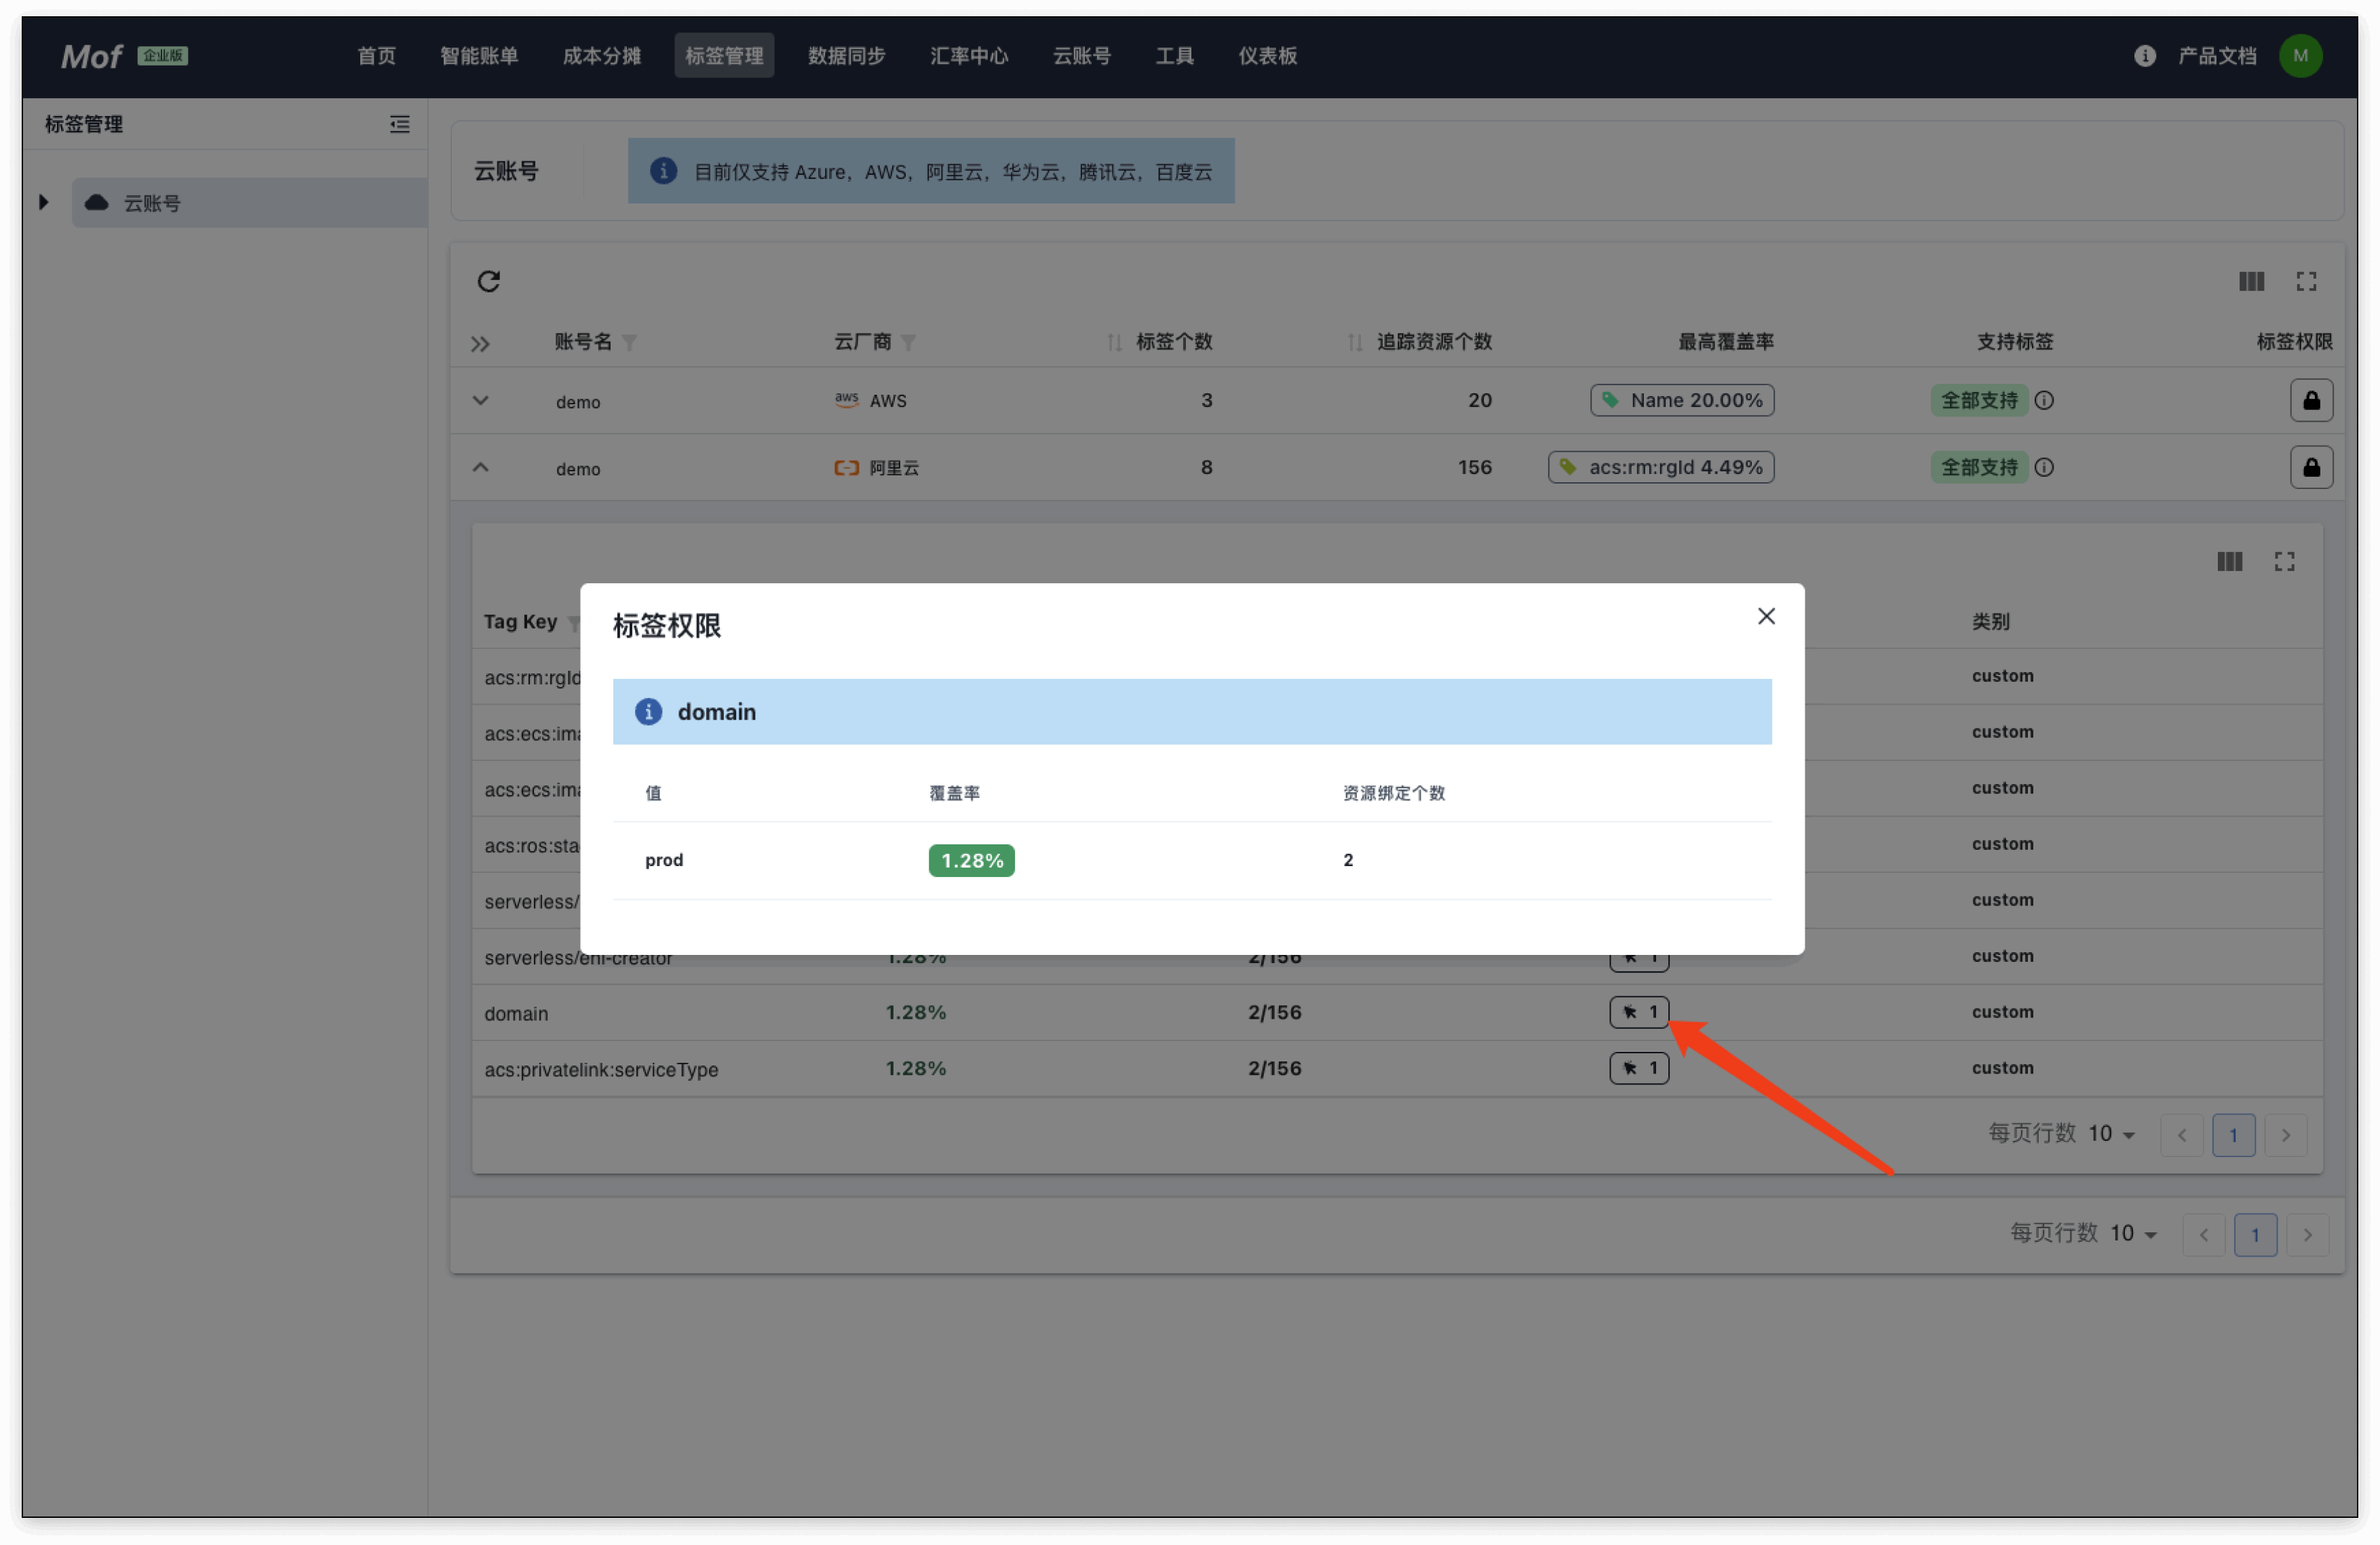Filter the 云厂商 column
This screenshot has width=2380, height=1545.
[908, 343]
